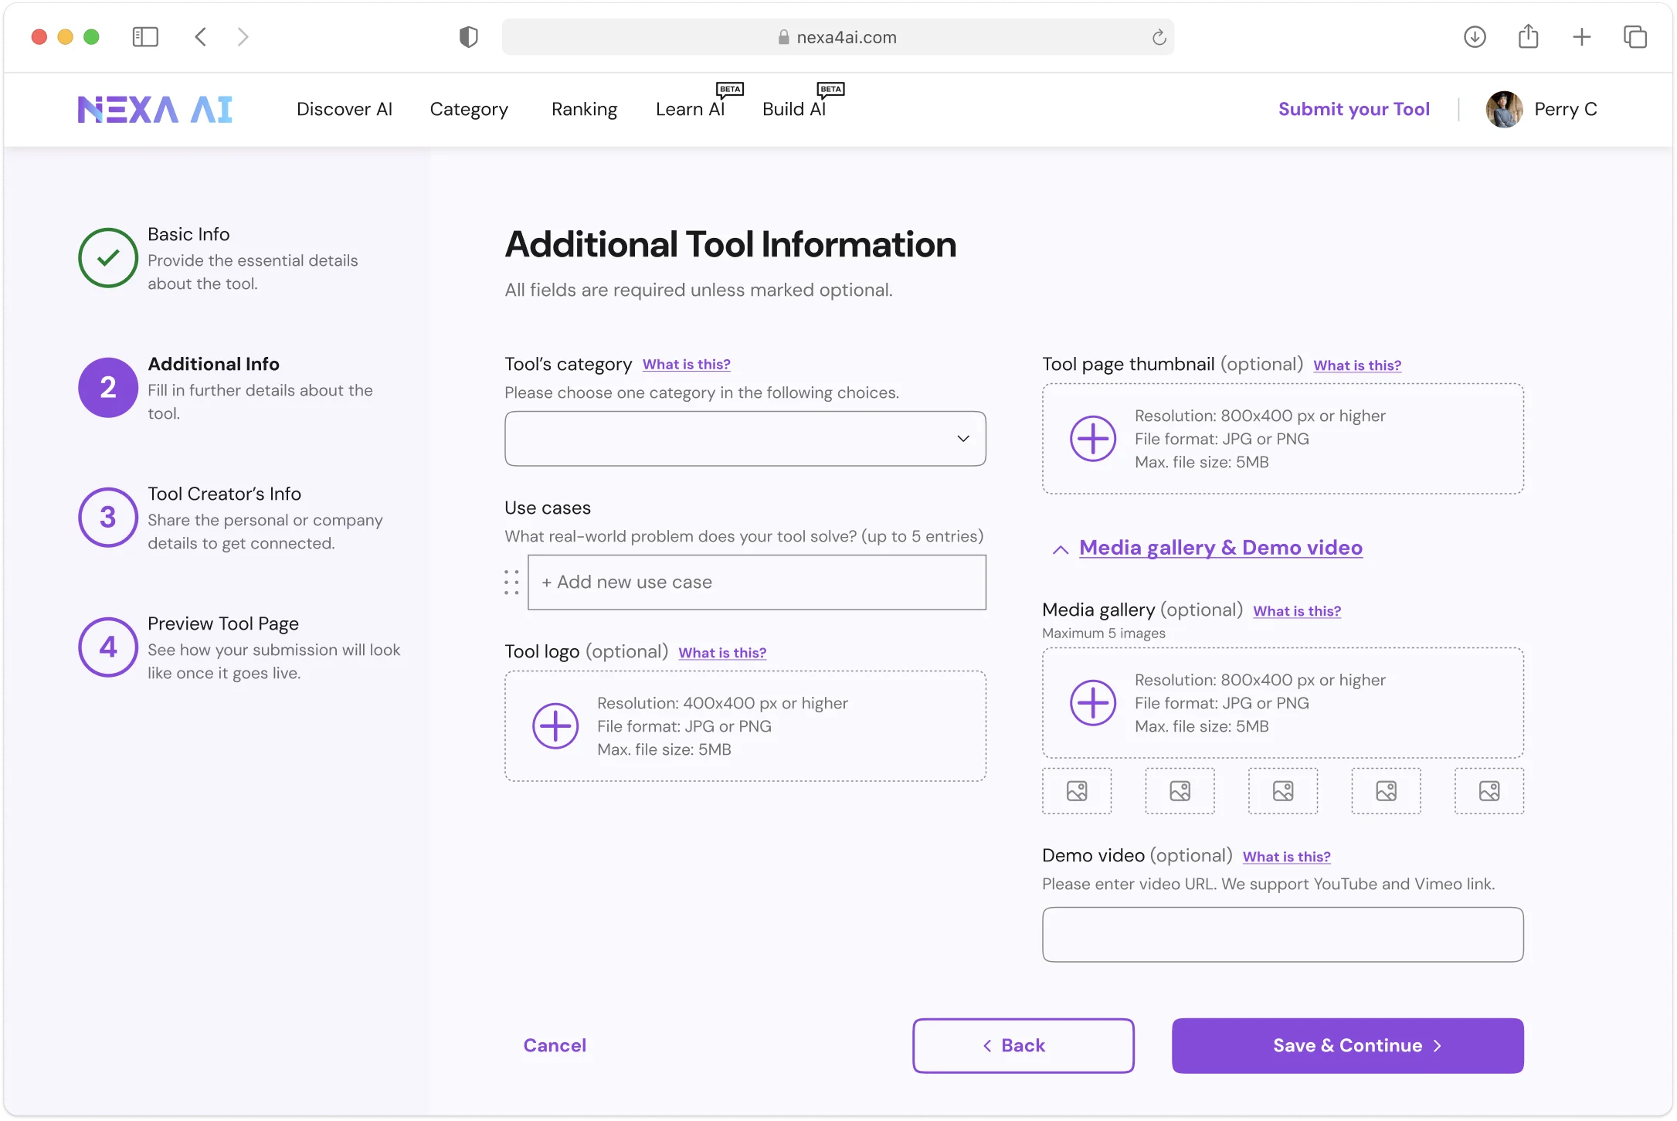The width and height of the screenshot is (1677, 1121).
Task: Open the Ranking nav item
Action: [x=585, y=109]
